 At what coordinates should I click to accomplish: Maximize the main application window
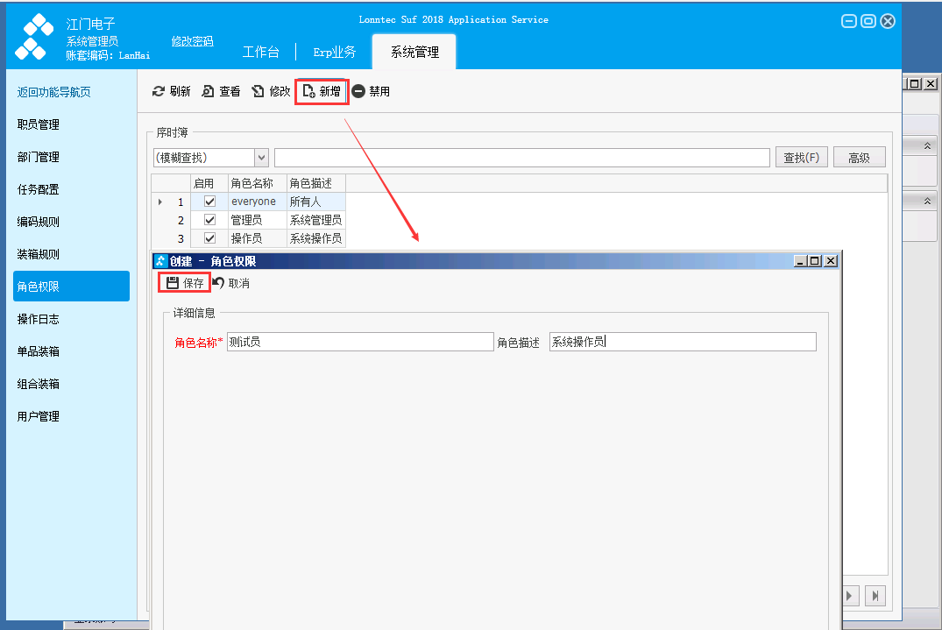tap(868, 22)
